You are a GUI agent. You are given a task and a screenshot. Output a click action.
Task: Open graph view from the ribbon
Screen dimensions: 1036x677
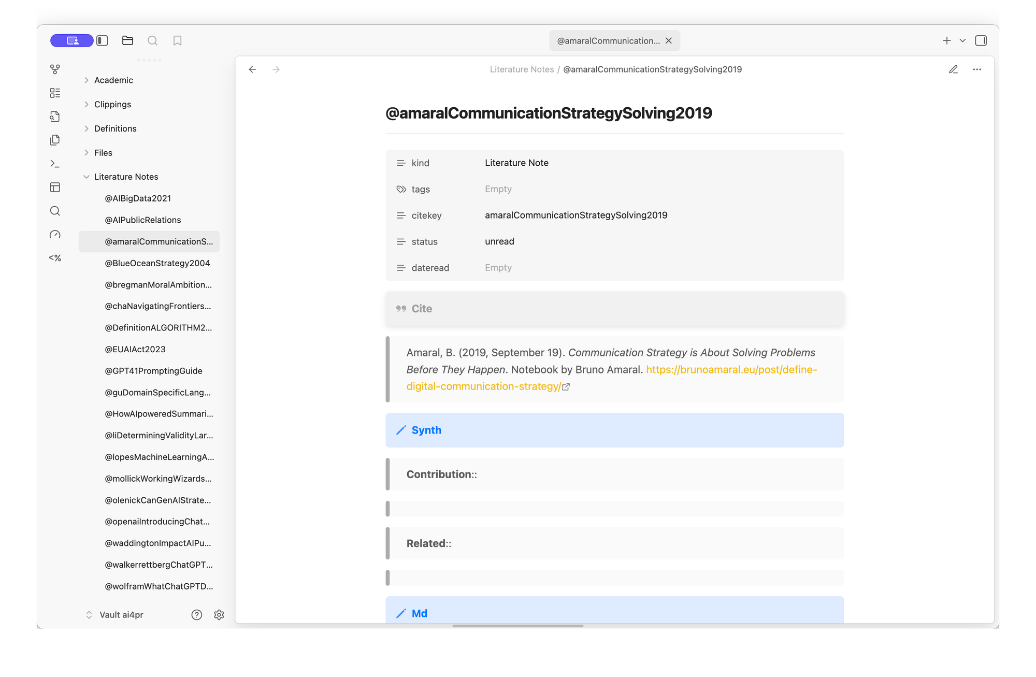click(55, 69)
